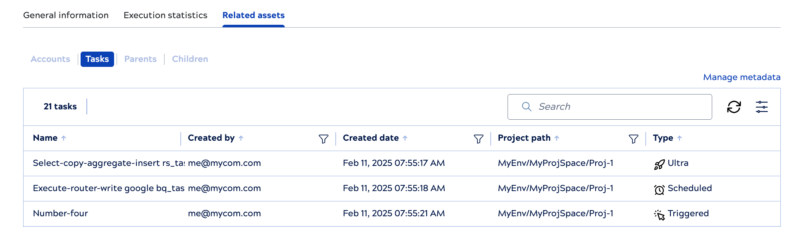787x227 pixels.
Task: Sort by Created date arrow
Action: click(x=405, y=138)
